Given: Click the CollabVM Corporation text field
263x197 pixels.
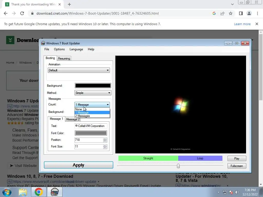Looking at the screenshot, I should click(x=91, y=126).
